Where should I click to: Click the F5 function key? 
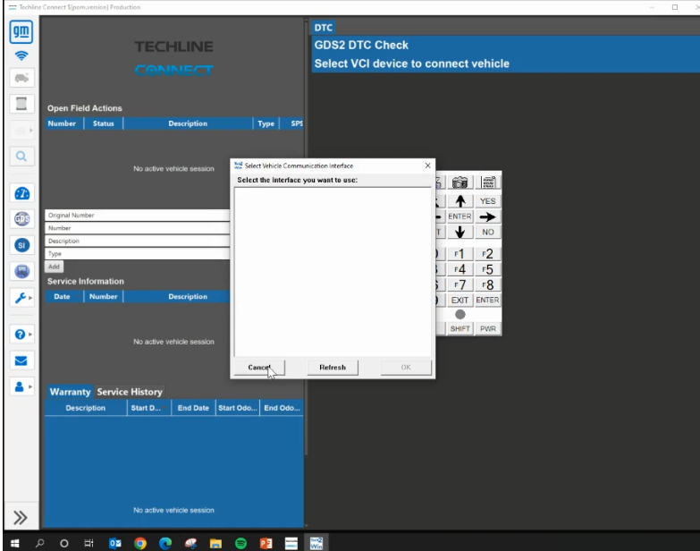pos(487,269)
